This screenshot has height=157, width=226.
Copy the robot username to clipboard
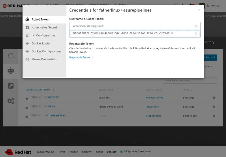[x=196, y=26]
